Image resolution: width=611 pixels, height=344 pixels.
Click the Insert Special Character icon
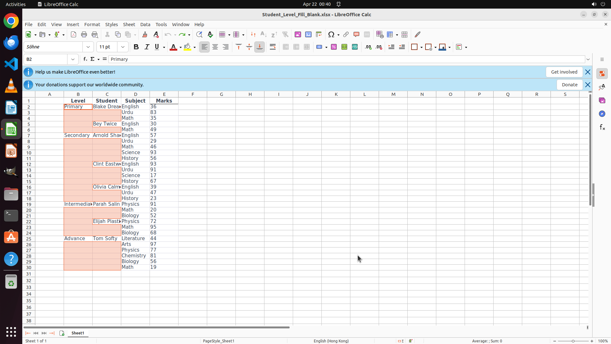click(x=331, y=34)
